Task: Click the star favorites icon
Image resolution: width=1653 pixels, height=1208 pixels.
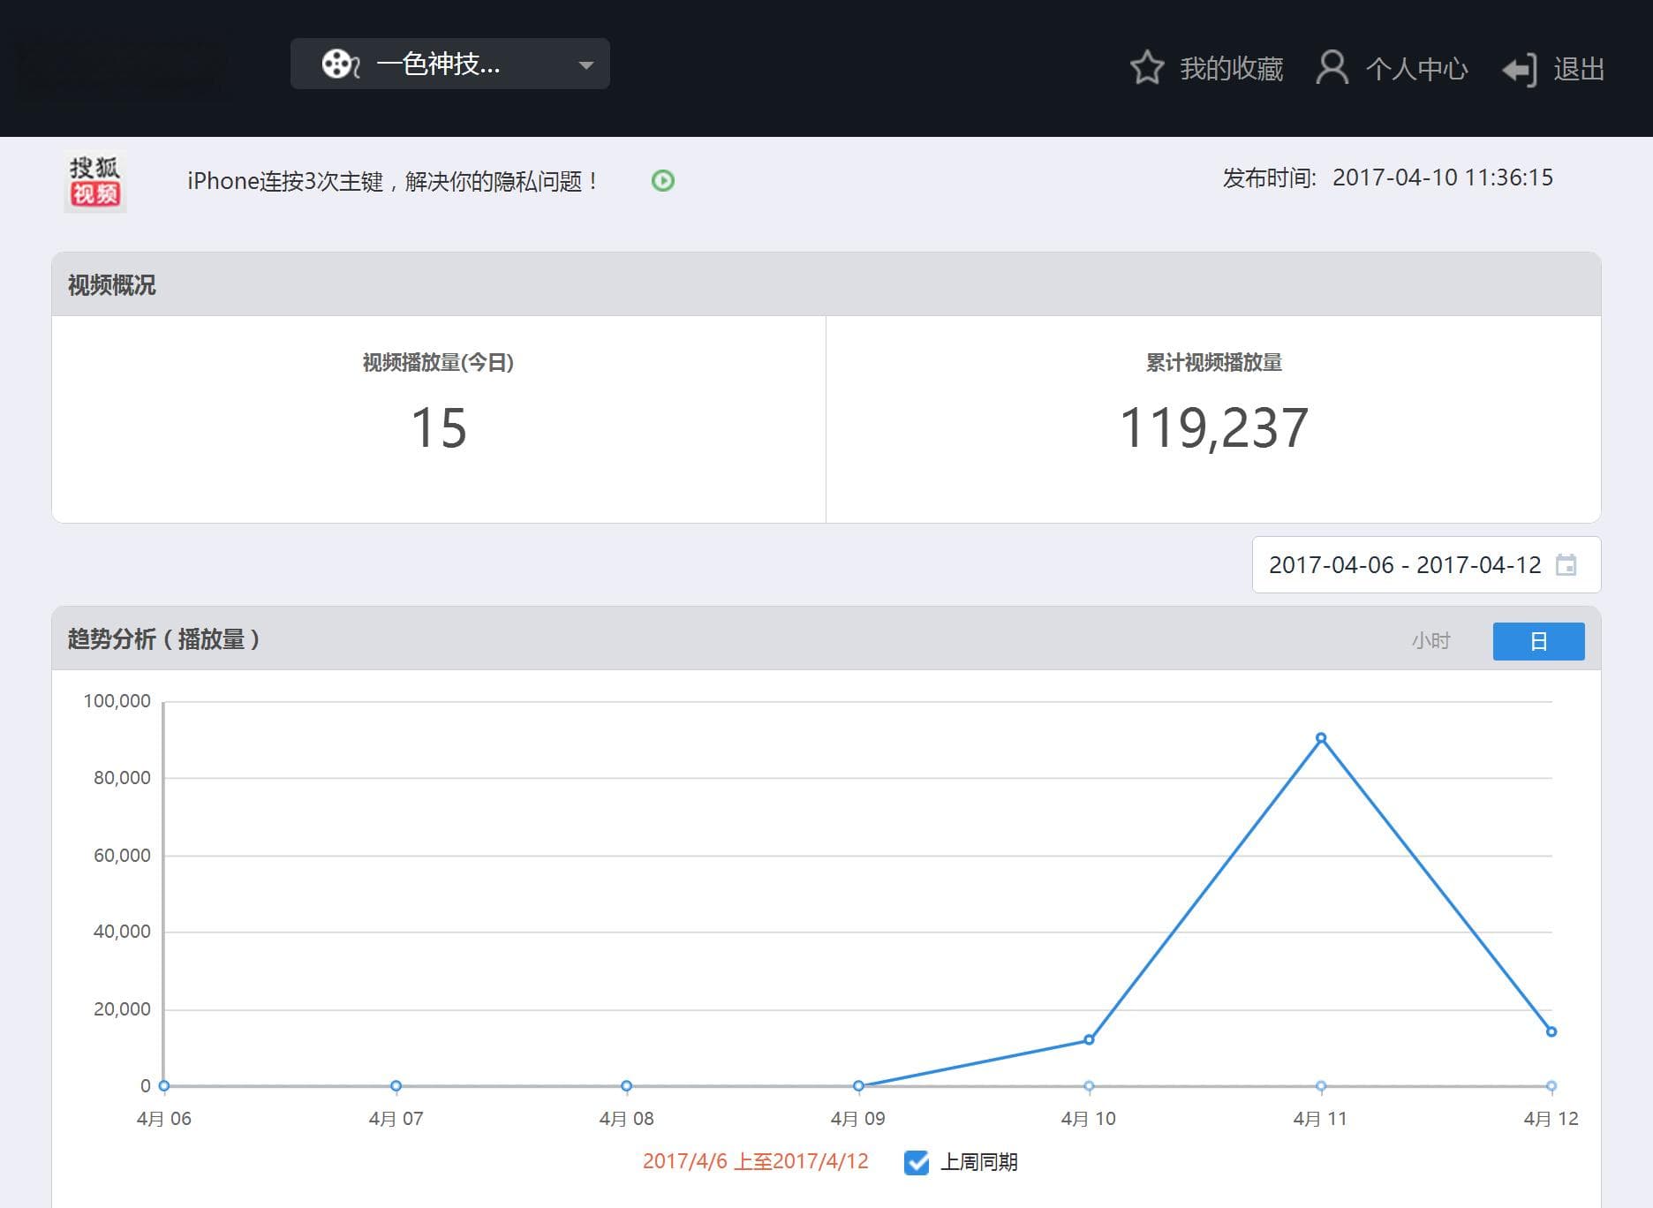Action: click(1147, 68)
